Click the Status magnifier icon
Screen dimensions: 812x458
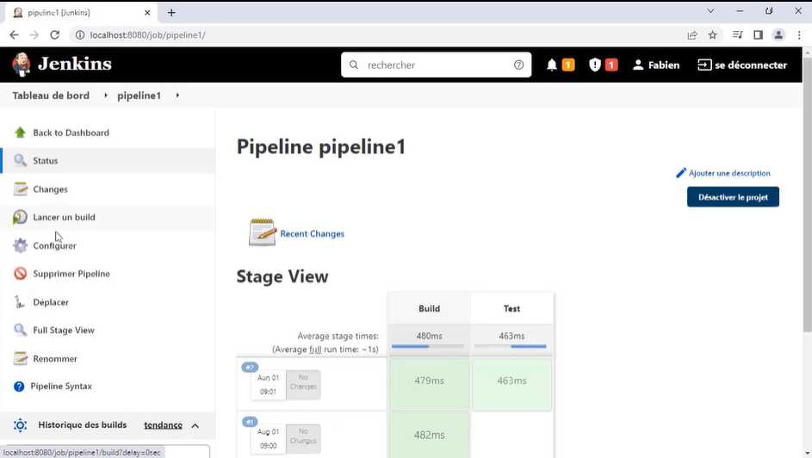[x=20, y=160]
